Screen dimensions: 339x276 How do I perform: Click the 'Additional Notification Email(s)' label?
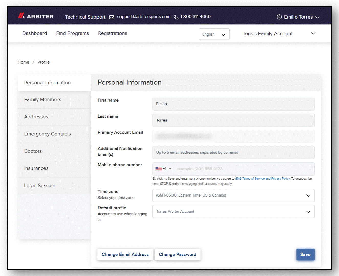pyautogui.click(x=120, y=152)
